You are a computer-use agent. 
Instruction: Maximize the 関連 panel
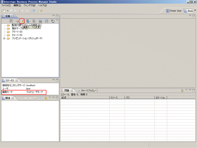click(57, 98)
